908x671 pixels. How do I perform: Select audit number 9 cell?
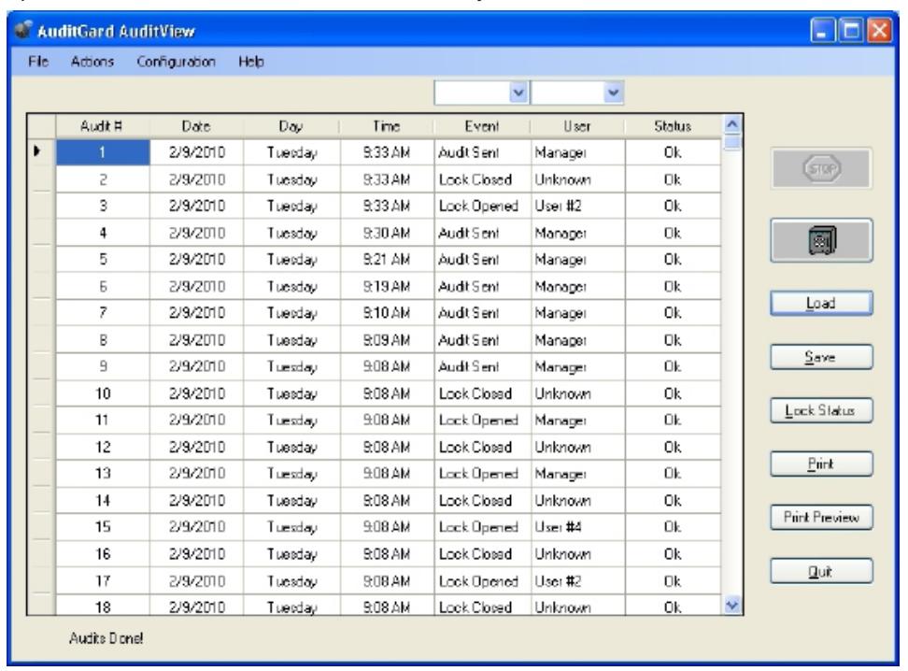(103, 366)
